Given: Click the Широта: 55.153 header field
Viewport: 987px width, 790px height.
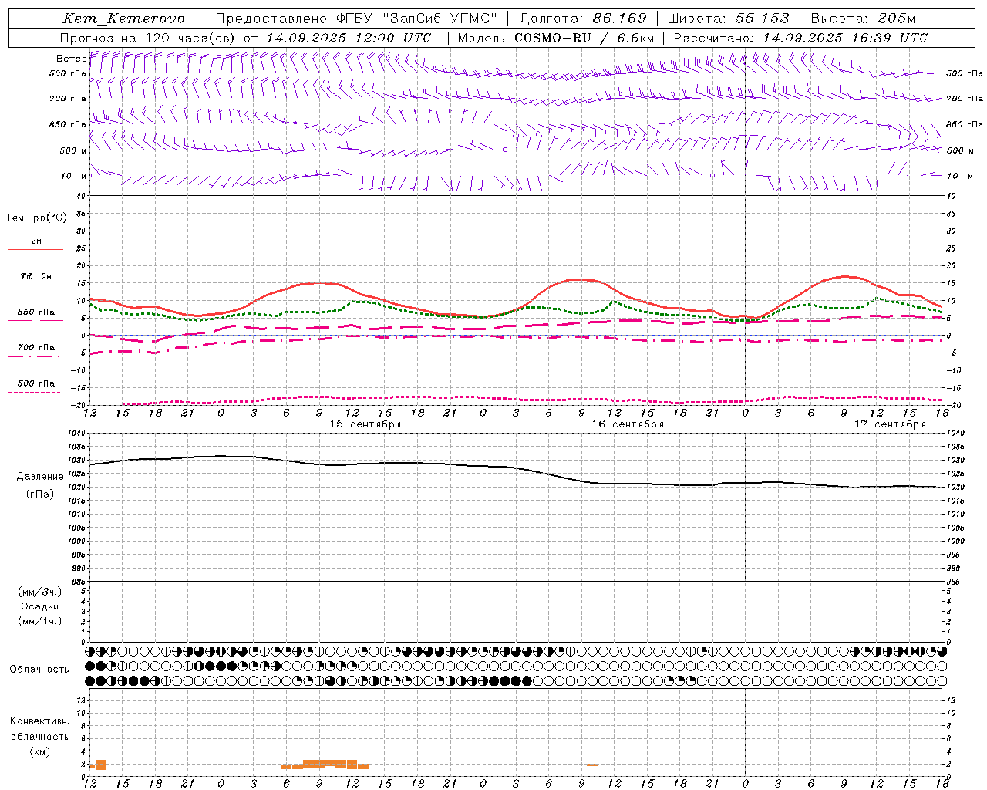Looking at the screenshot, I should click(x=728, y=19).
